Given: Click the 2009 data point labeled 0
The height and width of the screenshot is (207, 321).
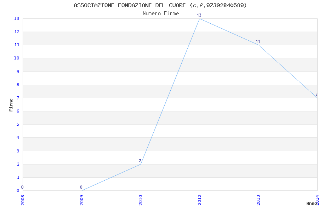Looking at the screenshot, I should tap(82, 190).
